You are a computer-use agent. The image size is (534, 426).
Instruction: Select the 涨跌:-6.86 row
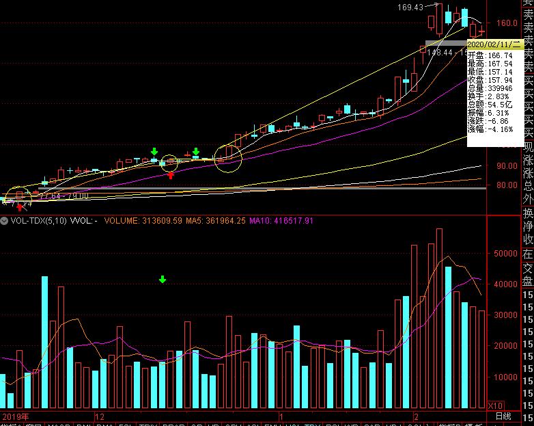click(x=488, y=121)
